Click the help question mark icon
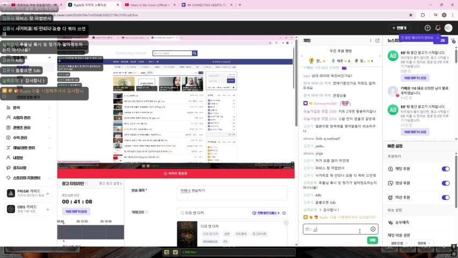This screenshot has height=258, width=458. [427, 28]
